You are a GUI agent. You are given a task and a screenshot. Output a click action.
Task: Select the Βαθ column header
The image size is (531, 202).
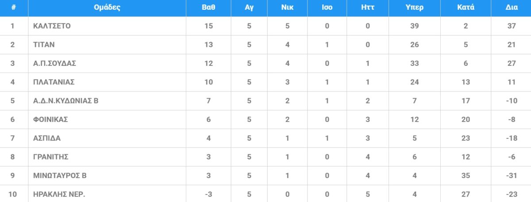click(208, 8)
